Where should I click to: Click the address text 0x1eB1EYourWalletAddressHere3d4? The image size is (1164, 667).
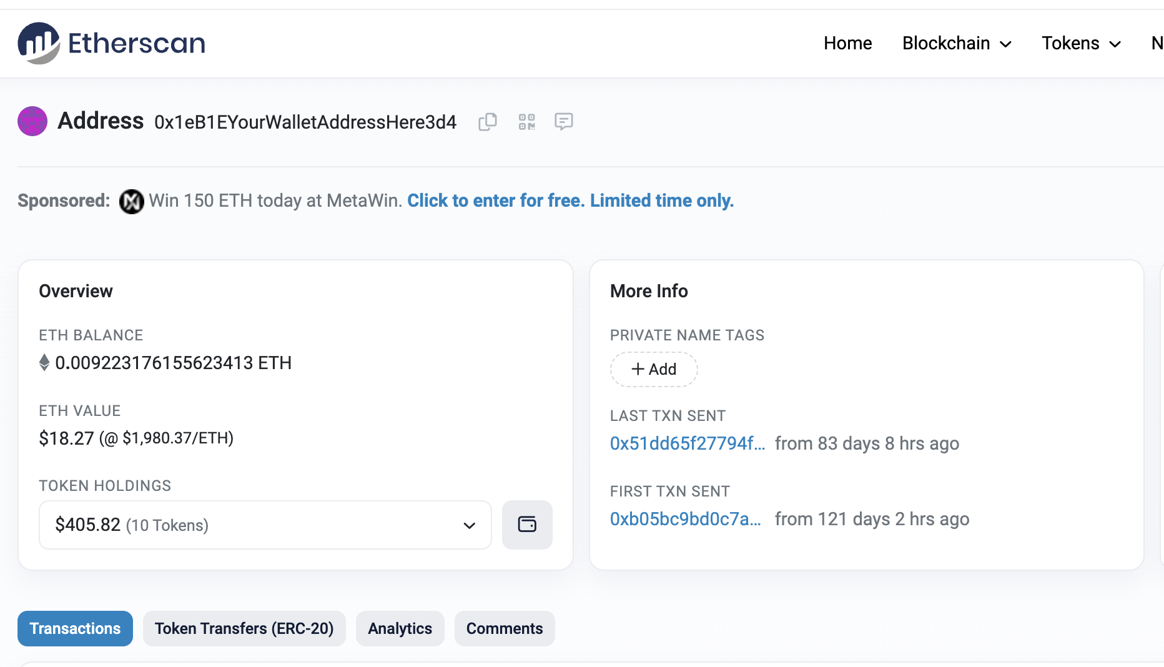point(305,122)
